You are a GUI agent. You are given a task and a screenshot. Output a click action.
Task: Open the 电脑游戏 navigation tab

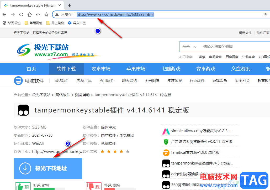click(x=171, y=69)
